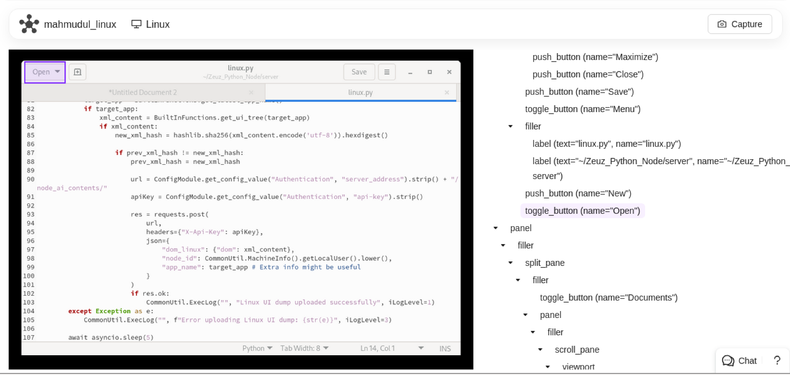Open the Chat panel
790x375 pixels.
pyautogui.click(x=739, y=361)
